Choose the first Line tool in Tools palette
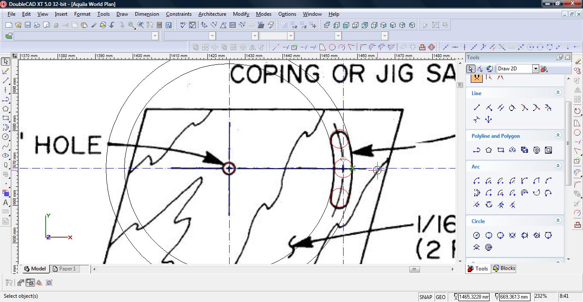Viewport: 583px width, 302px height. click(x=477, y=107)
